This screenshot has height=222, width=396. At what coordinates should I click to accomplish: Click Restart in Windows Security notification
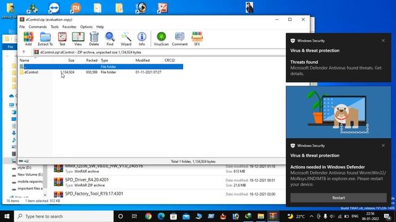pos(338,198)
